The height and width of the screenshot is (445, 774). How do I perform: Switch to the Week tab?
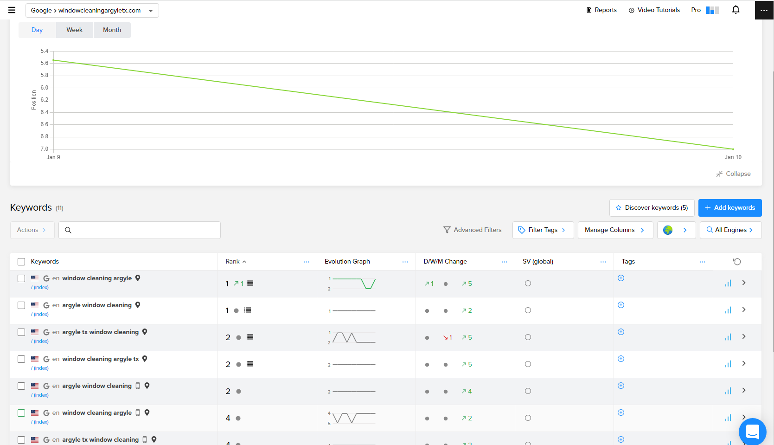click(74, 30)
